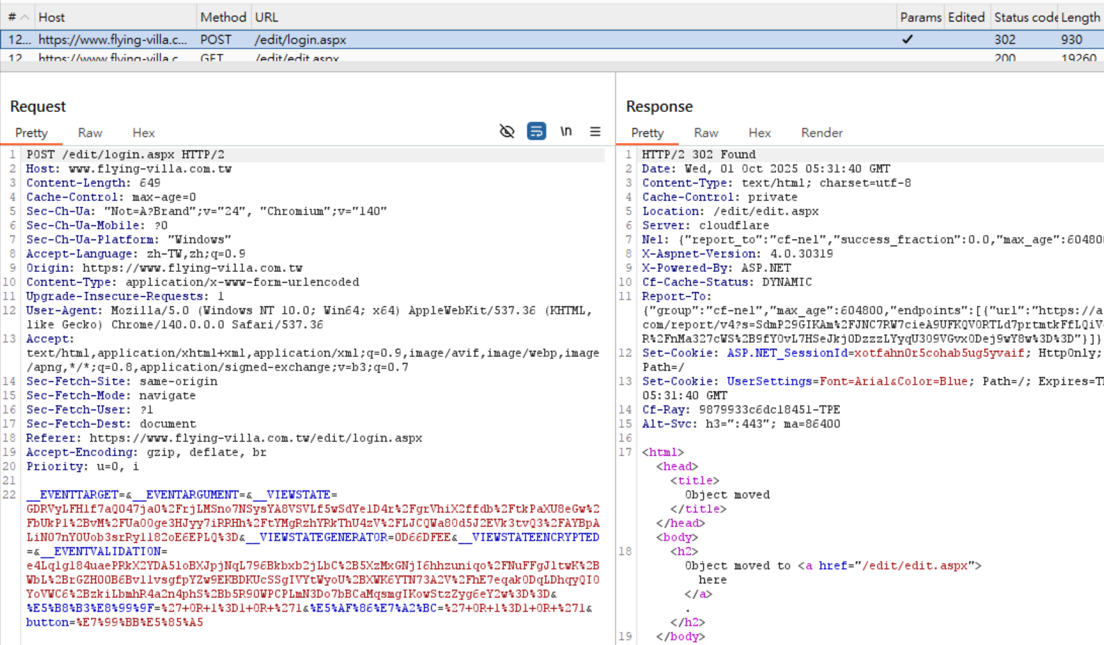This screenshot has width=1104, height=645.
Task: Click status code 302 in history table
Action: tap(1004, 40)
